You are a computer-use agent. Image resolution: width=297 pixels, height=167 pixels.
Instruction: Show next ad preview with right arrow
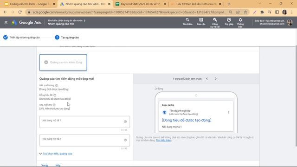[216, 78]
